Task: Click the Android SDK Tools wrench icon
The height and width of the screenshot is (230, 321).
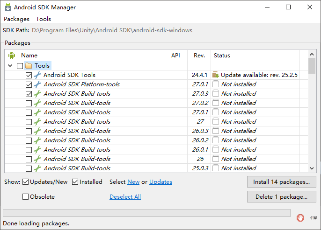Action: pyautogui.click(x=37, y=75)
